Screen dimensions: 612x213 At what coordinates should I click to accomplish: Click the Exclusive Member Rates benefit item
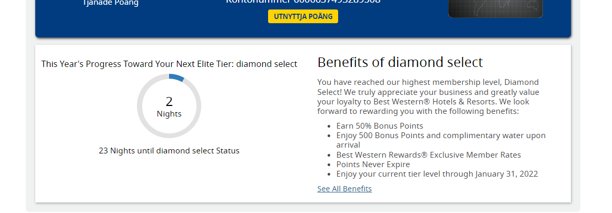point(428,155)
